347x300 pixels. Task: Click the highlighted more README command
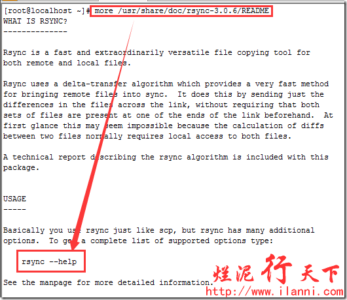point(181,11)
